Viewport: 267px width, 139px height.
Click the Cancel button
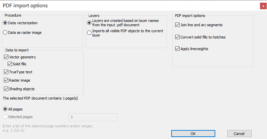[x=239, y=134]
